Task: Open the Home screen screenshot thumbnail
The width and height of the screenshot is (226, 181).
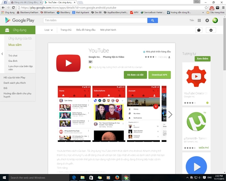Action: (74, 114)
